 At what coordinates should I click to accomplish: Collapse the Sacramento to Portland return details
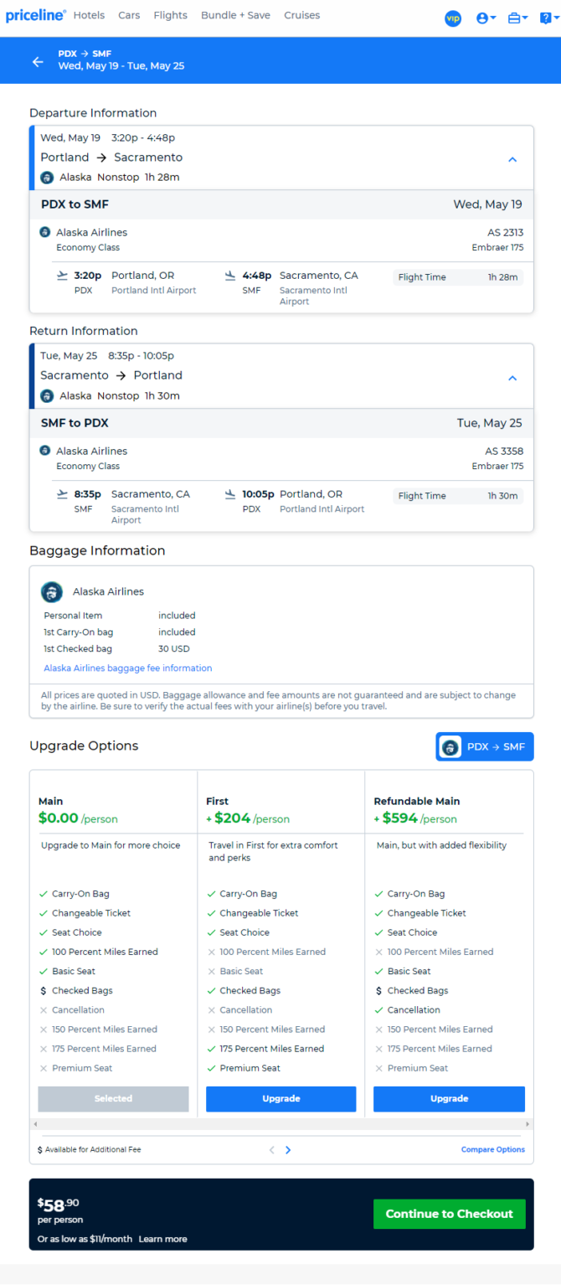click(512, 378)
